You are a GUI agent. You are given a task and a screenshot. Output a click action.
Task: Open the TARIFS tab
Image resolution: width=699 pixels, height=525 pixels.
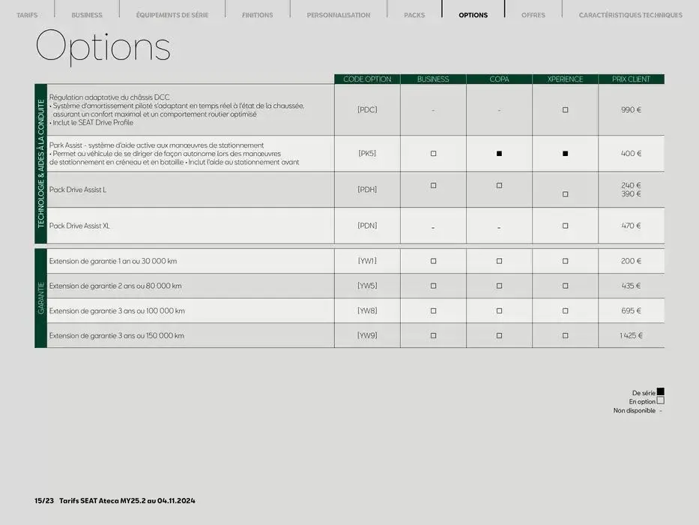(27, 15)
